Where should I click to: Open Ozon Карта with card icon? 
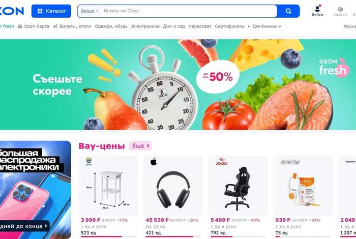click(34, 26)
